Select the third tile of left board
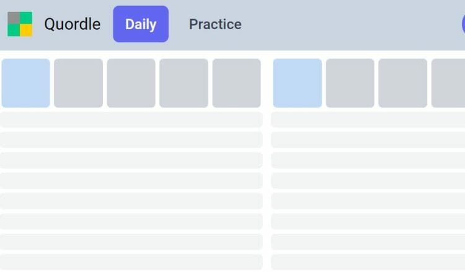Image resolution: width=465 pixels, height=272 pixels. pos(131,83)
